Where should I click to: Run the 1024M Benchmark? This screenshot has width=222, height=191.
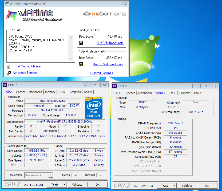click(x=108, y=64)
